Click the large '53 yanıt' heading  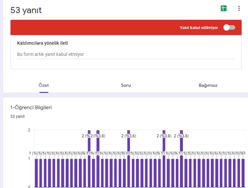(x=26, y=10)
